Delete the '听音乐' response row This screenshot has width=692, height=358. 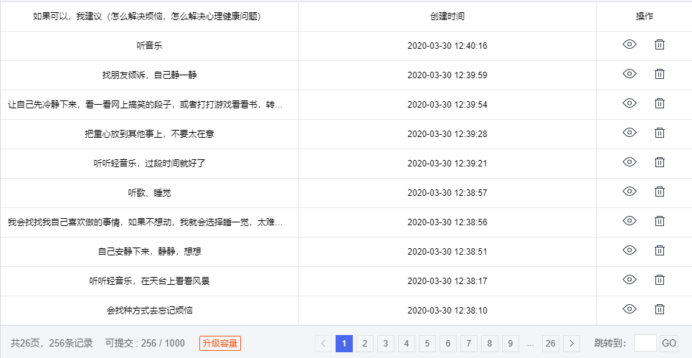tap(660, 45)
